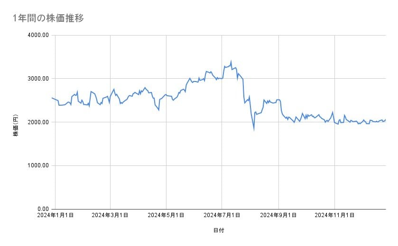Select the leftmost starting point of the line

coord(52,98)
